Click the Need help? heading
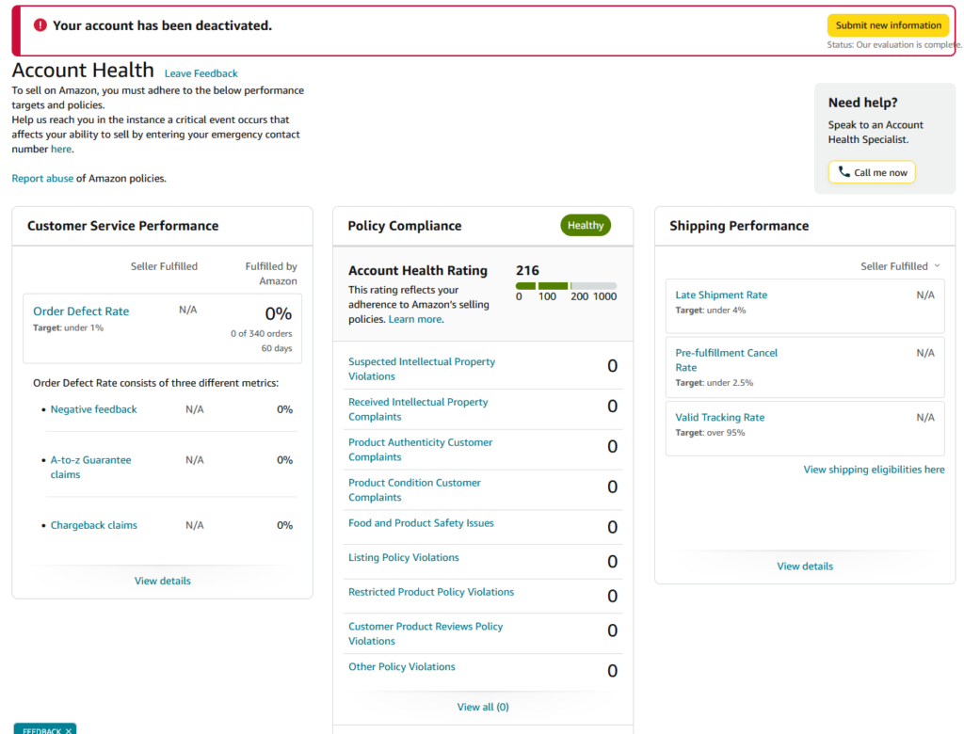The image size is (964, 734). pyautogui.click(x=862, y=103)
